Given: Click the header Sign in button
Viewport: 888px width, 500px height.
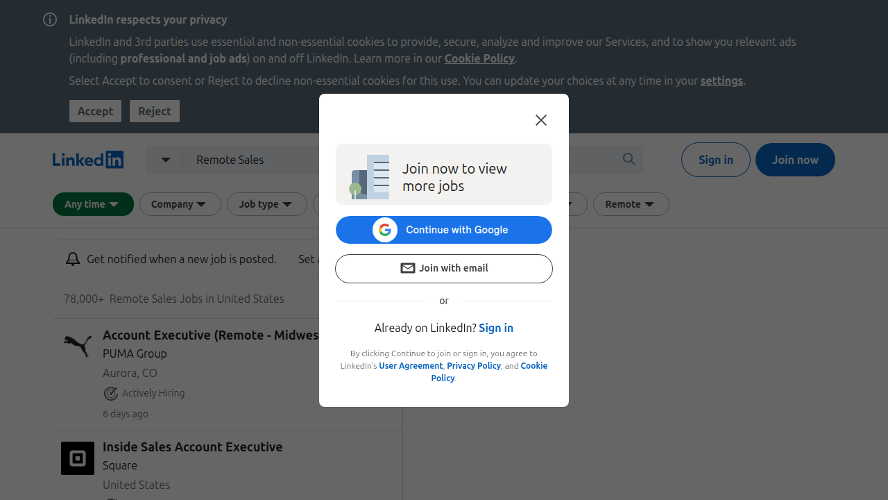Looking at the screenshot, I should (x=716, y=160).
